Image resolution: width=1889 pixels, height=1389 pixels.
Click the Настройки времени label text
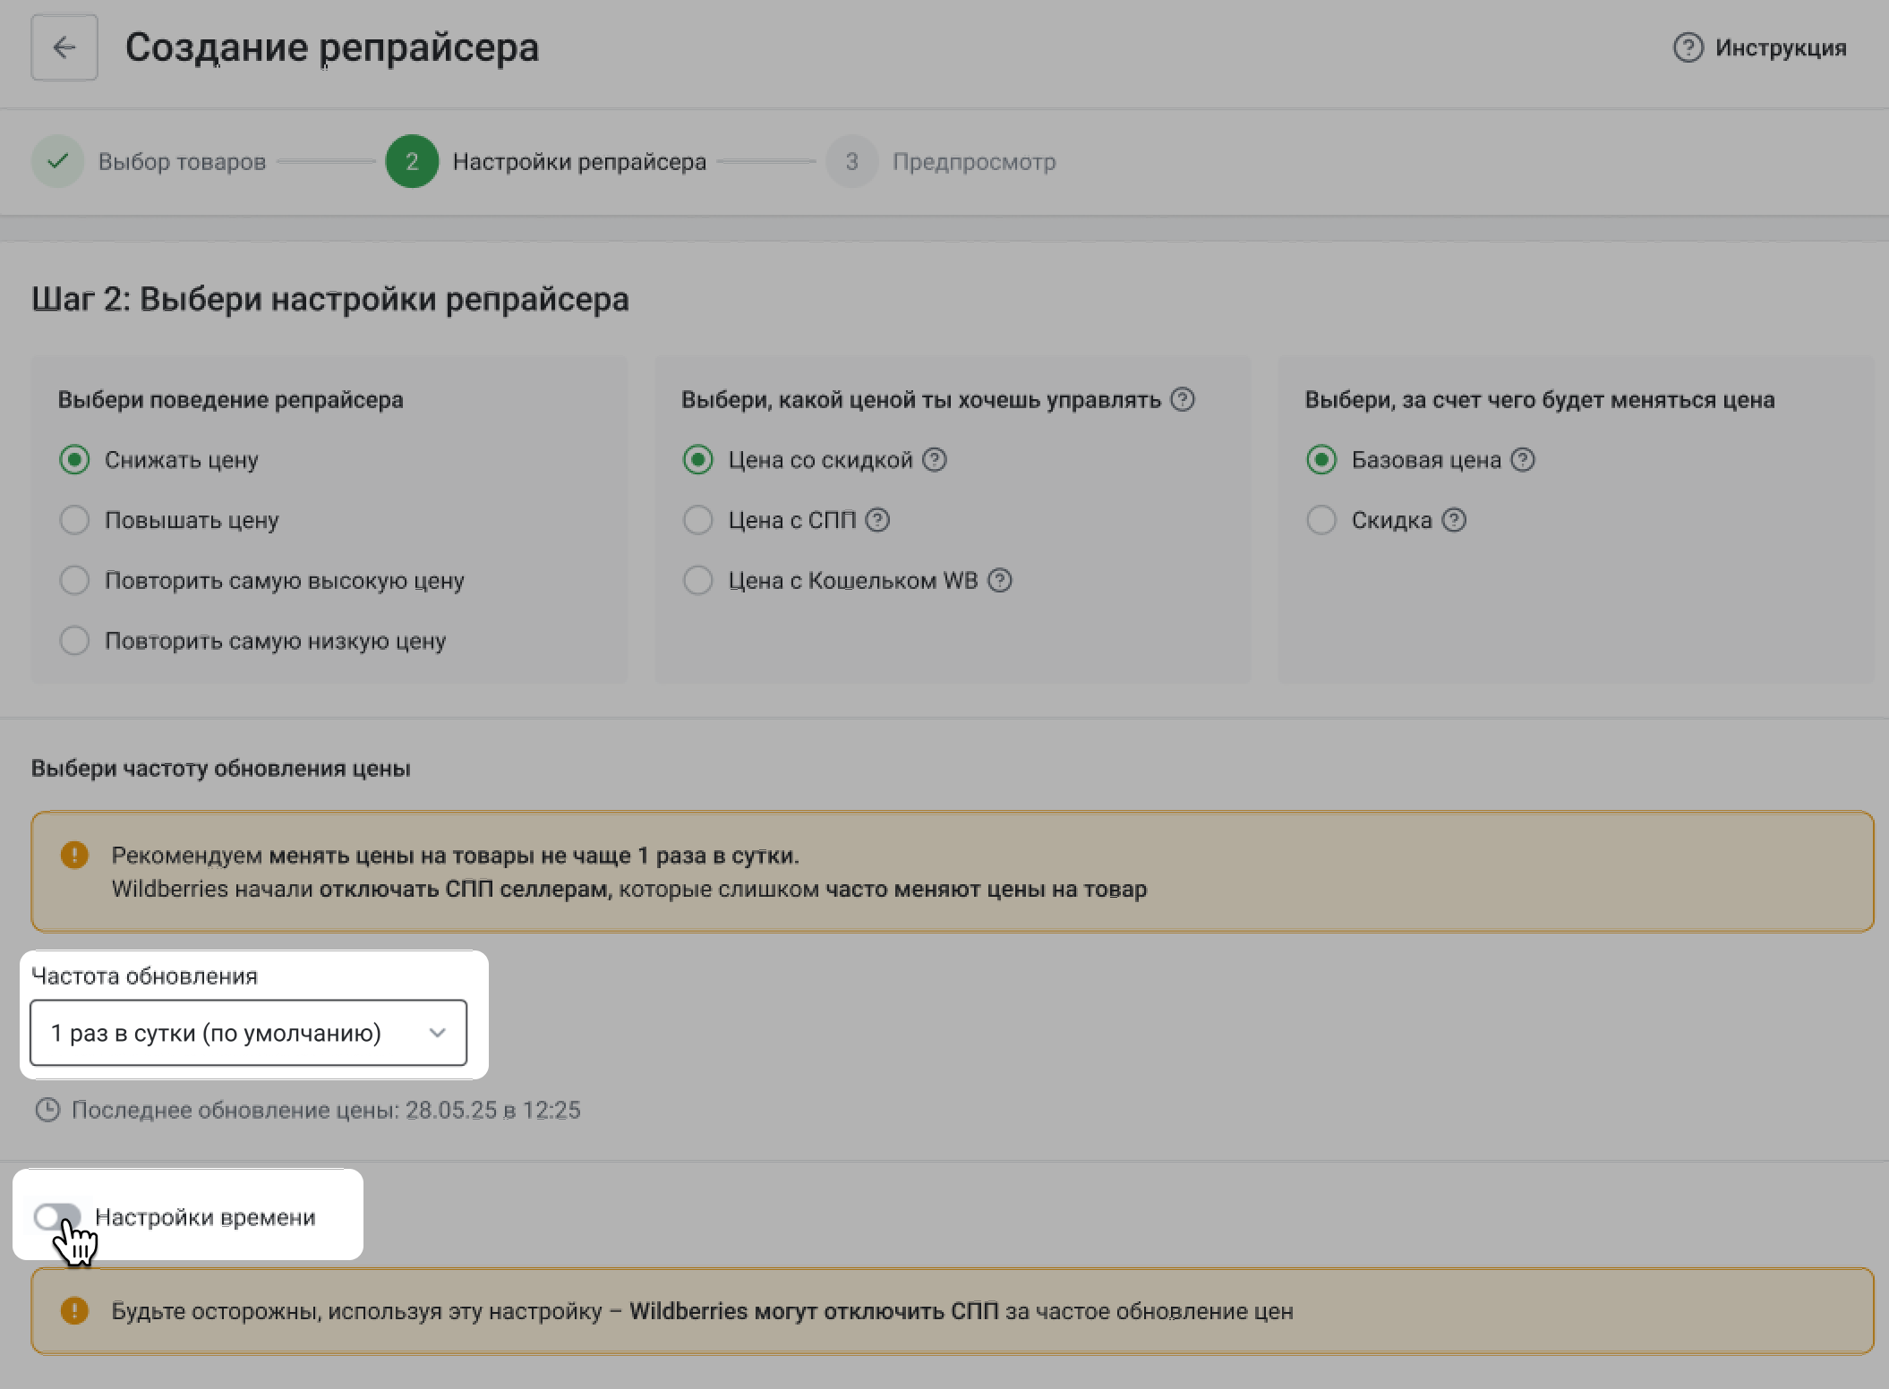click(x=206, y=1217)
